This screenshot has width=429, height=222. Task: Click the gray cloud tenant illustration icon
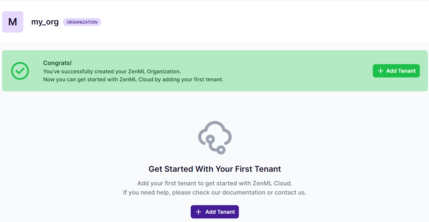click(215, 137)
